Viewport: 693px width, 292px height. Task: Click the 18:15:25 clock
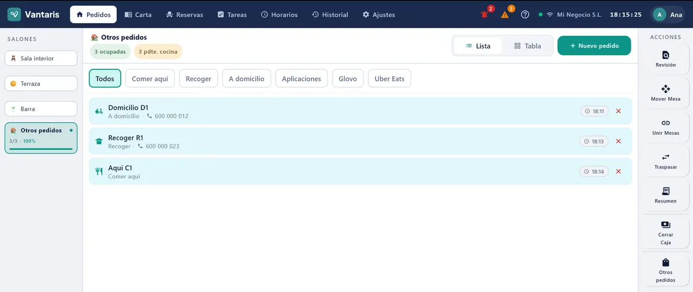pos(626,14)
